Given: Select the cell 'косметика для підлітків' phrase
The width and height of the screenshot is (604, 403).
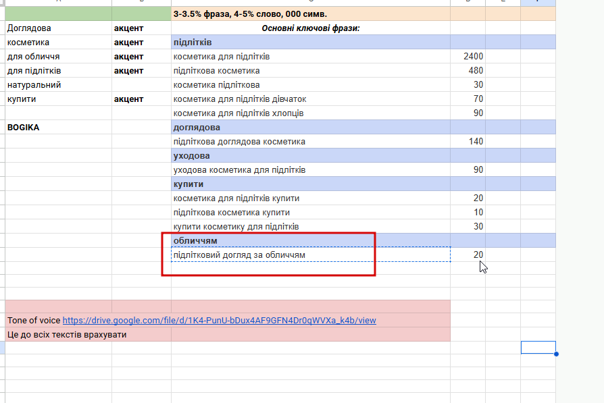Looking at the screenshot, I should pyautogui.click(x=311, y=57).
